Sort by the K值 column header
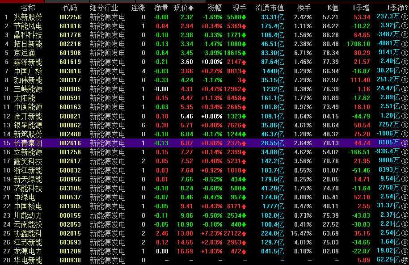This screenshot has height=265, width=409. click(333, 8)
